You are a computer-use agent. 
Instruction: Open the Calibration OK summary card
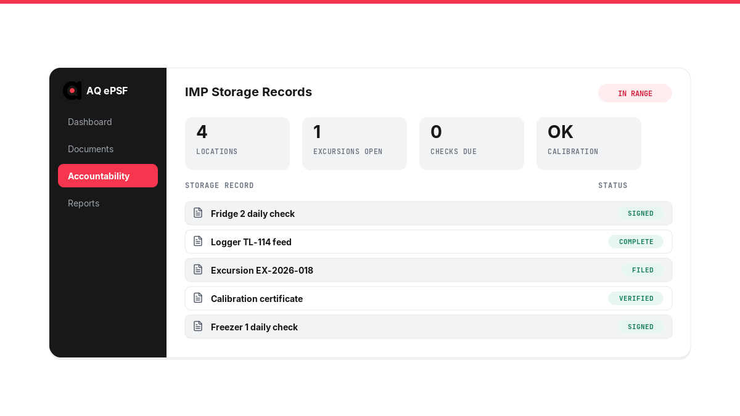tap(589, 144)
